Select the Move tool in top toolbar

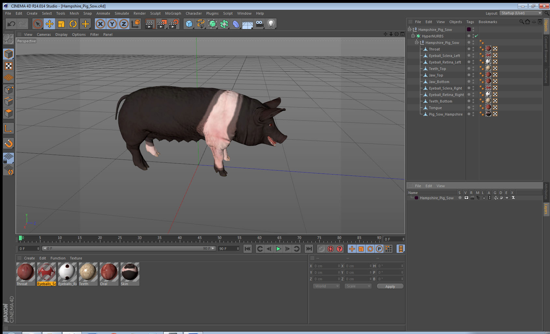(x=50, y=24)
